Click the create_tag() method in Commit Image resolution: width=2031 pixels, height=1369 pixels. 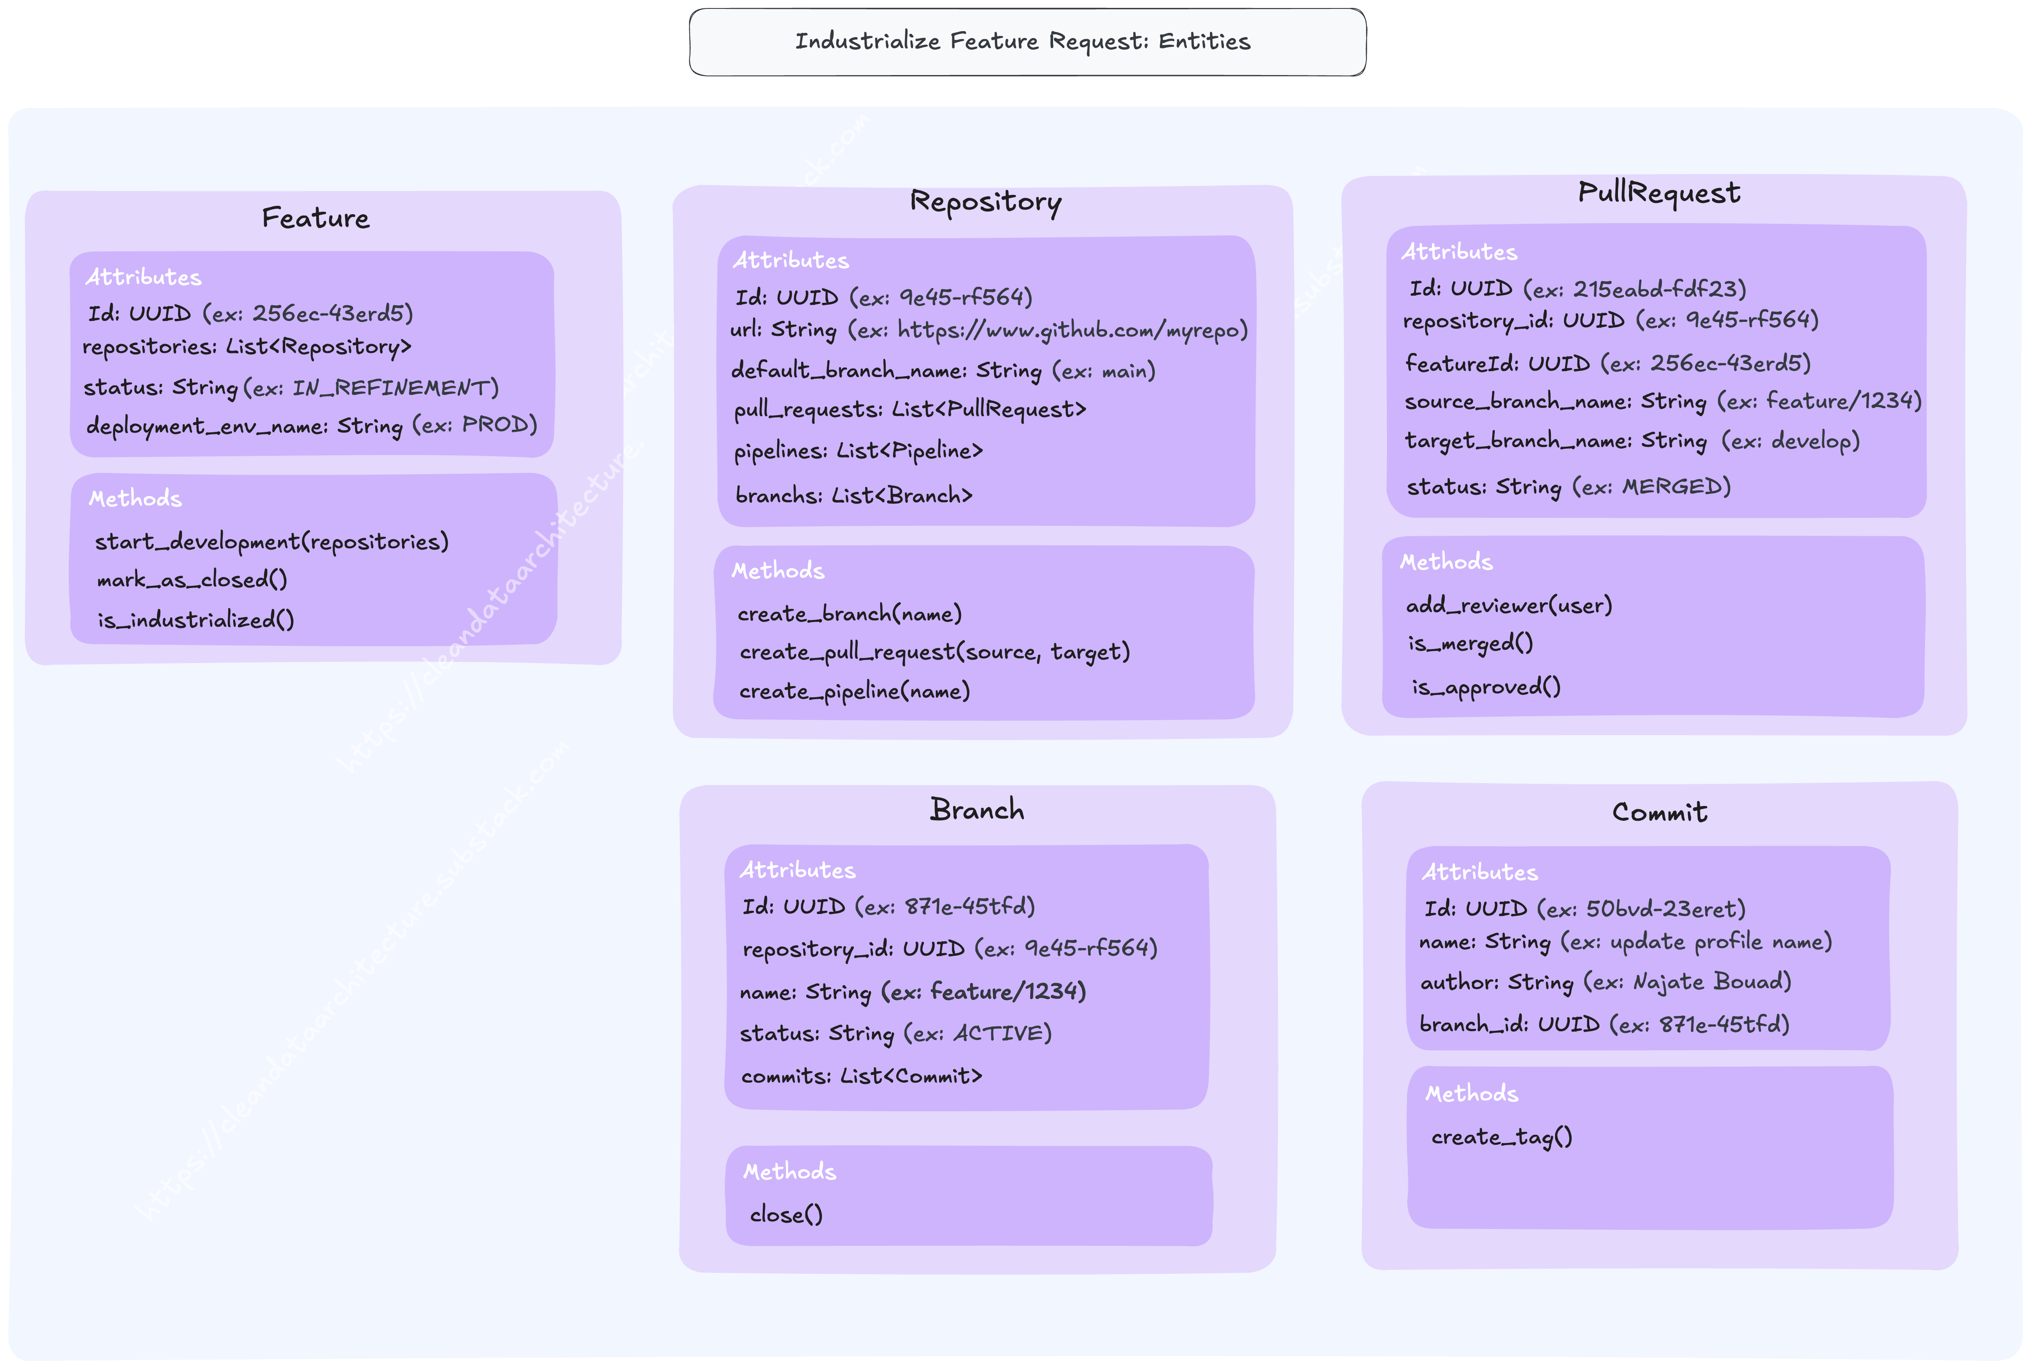pyautogui.click(x=1501, y=1137)
